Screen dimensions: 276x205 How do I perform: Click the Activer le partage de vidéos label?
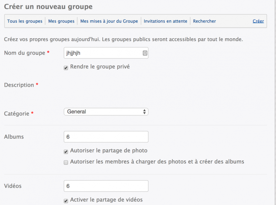tap(106, 200)
